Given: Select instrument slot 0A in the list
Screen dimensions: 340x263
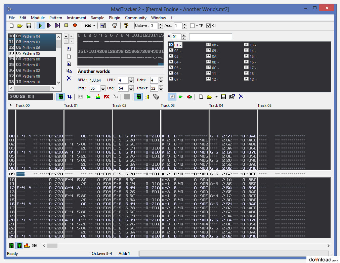Looking at the screenshot, I should (x=213, y=56).
